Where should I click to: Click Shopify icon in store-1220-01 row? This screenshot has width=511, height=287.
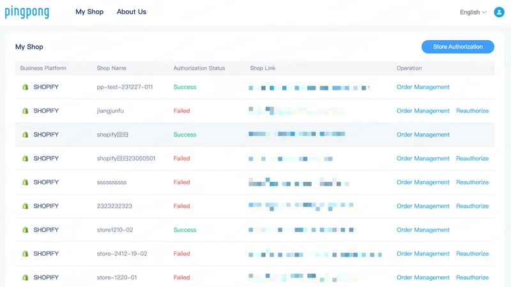tap(25, 277)
